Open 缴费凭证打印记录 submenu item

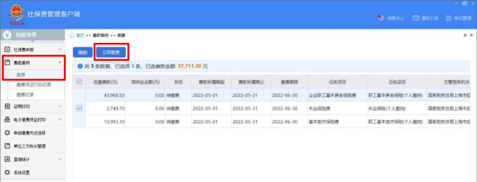click(x=33, y=85)
